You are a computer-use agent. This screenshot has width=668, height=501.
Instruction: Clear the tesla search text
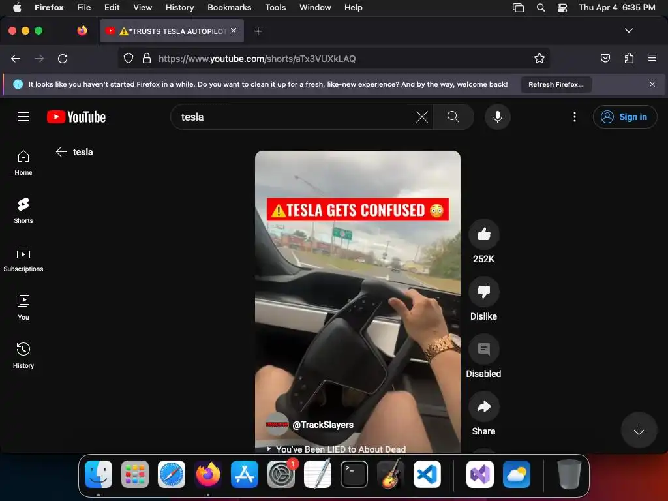pos(422,117)
